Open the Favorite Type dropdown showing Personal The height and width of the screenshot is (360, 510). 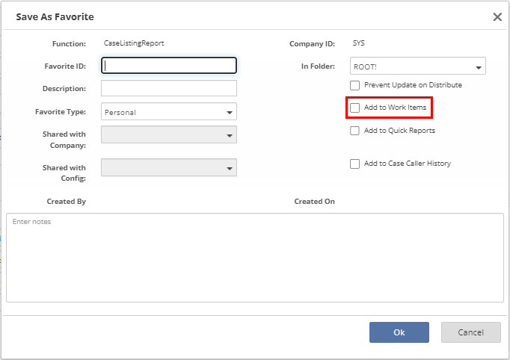[169, 112]
